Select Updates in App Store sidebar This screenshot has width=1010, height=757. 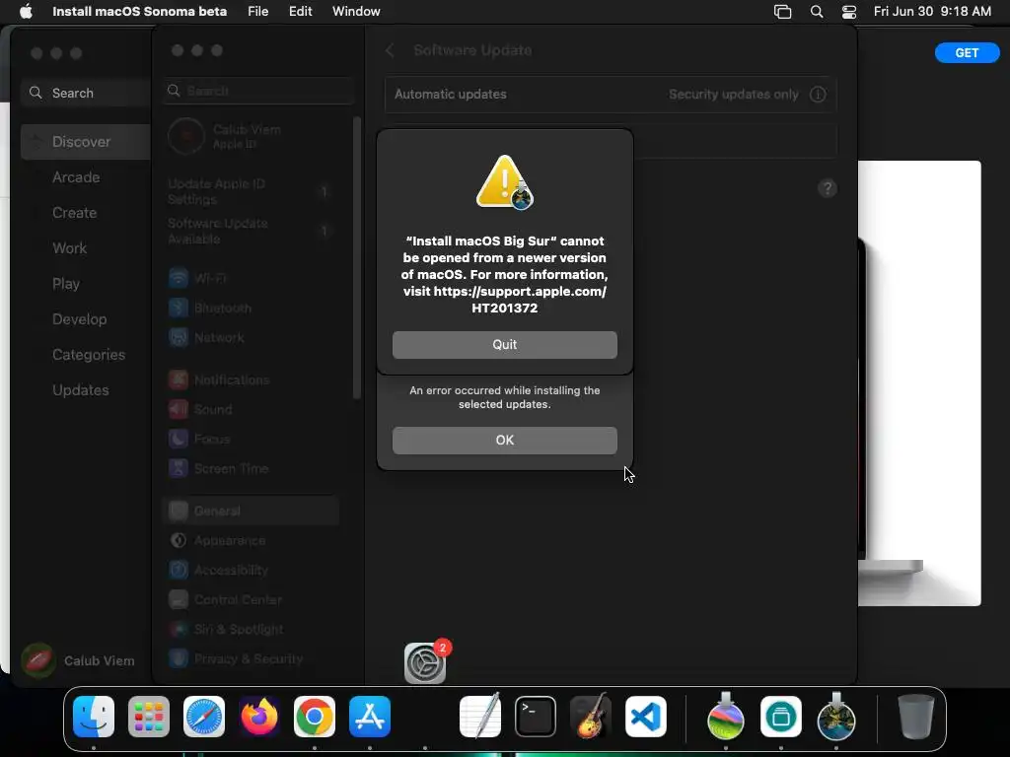pyautogui.click(x=81, y=390)
